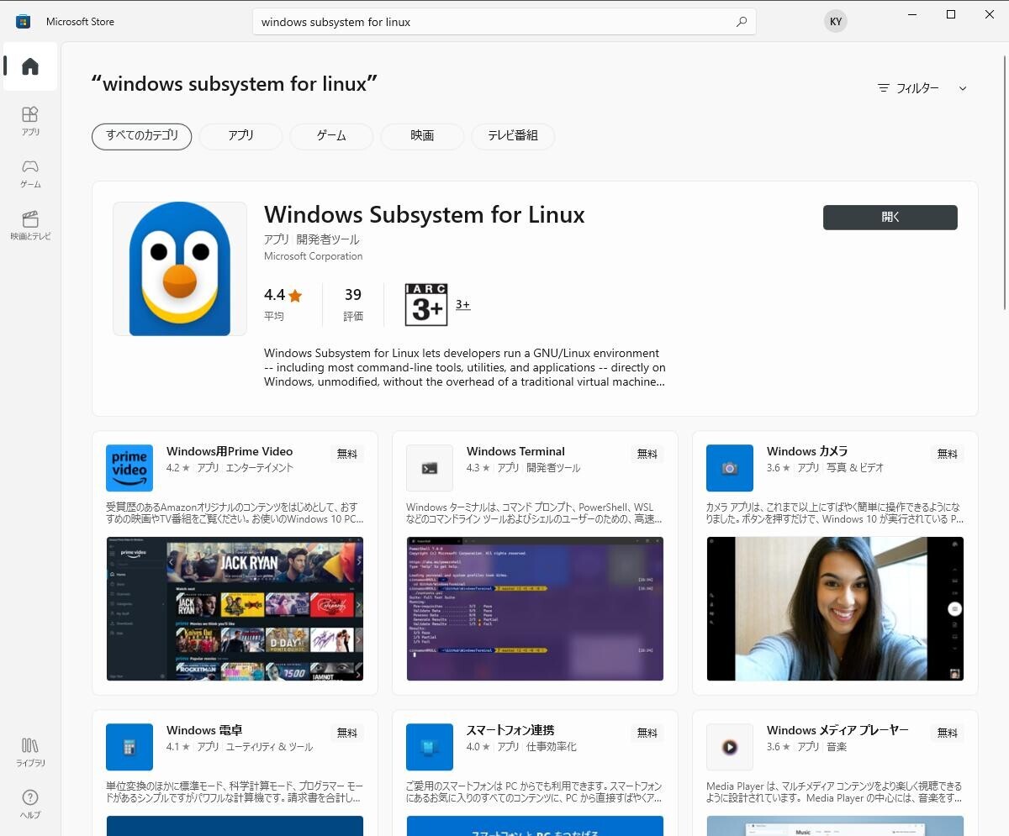Screen dimensions: 1009x836
Task: Enable the テレビ番組 category filter
Action: click(x=513, y=136)
